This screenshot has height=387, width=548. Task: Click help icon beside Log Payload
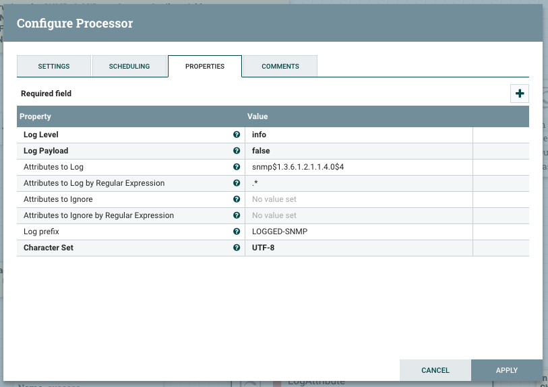tap(237, 151)
